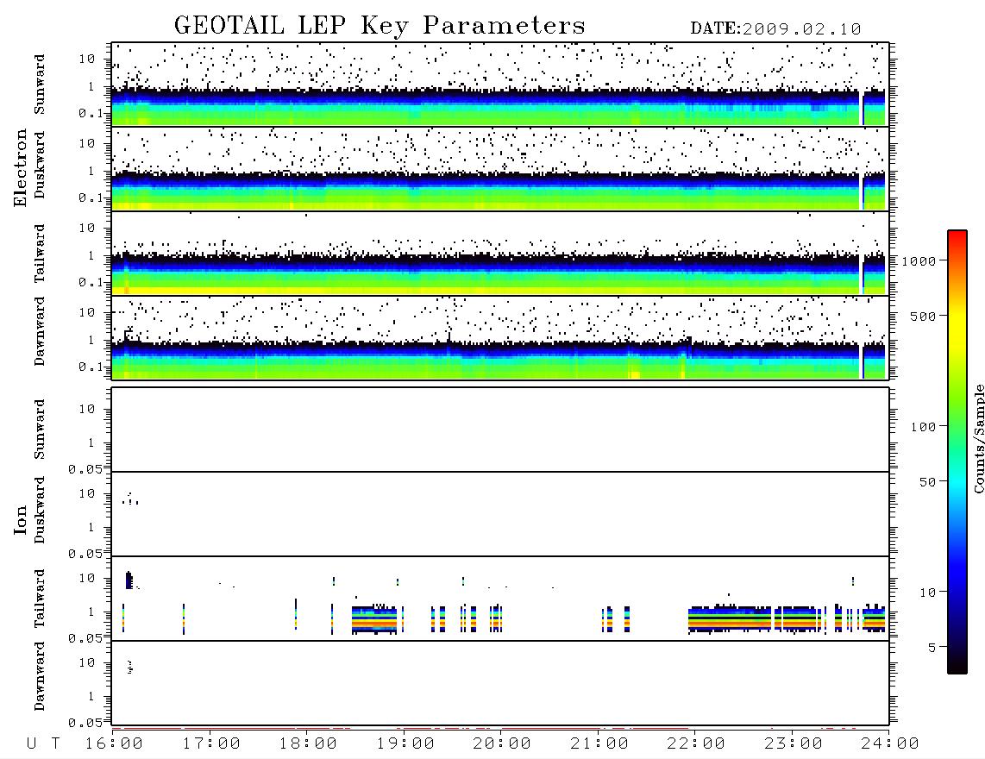This screenshot has height=759, width=985.
Task: Click the "5" color bar tick label
Action: (932, 648)
